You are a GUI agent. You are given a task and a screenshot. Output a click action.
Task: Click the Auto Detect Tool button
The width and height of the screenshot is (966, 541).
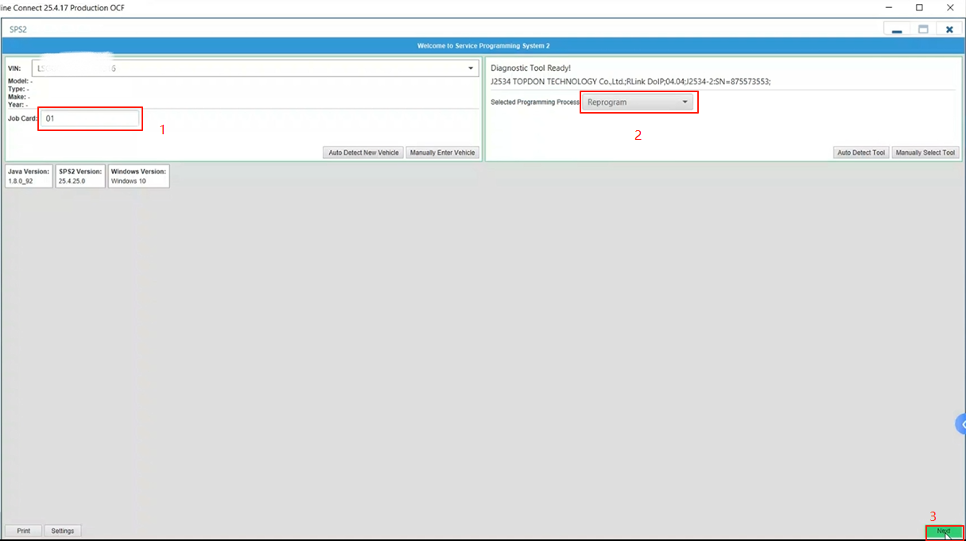[x=861, y=153]
